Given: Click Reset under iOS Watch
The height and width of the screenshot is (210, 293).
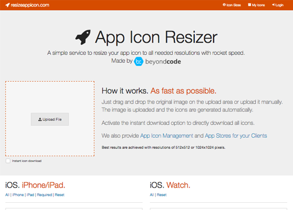Looking at the screenshot, I should click(162, 195).
